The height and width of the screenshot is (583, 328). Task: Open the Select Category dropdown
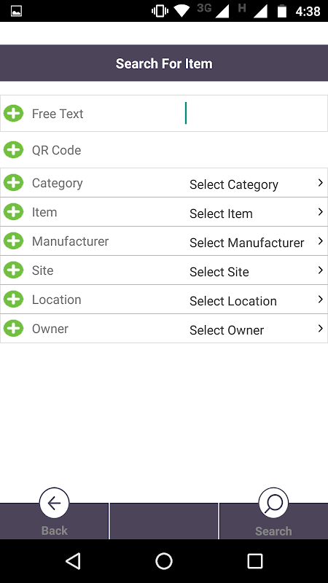[x=257, y=184]
